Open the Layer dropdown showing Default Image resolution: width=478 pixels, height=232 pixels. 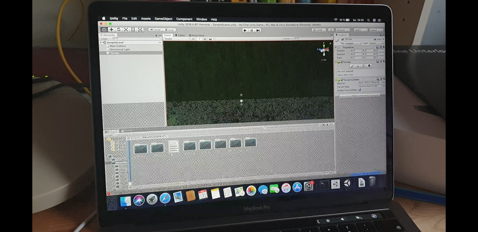376,43
